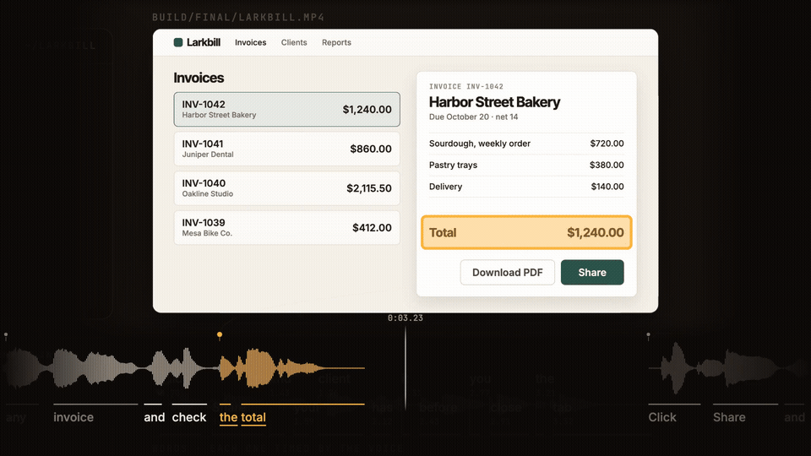The height and width of the screenshot is (456, 811).
Task: Click the orange timeline marker above the waveform
Action: 220,335
